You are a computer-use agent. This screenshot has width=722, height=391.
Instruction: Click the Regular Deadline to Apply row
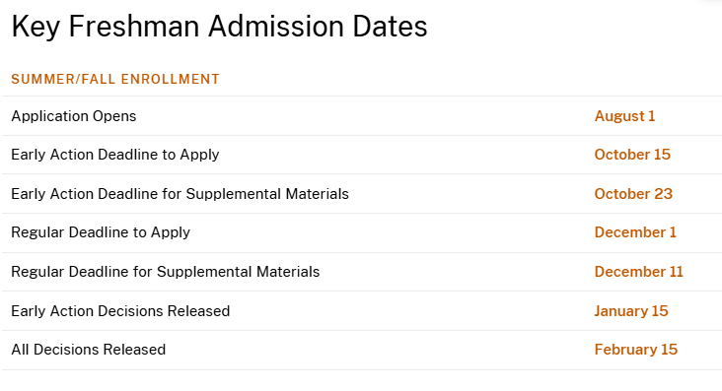tap(361, 232)
